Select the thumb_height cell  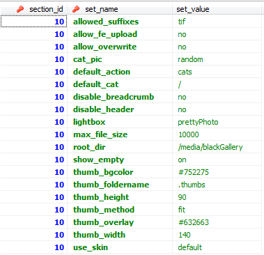[120, 197]
